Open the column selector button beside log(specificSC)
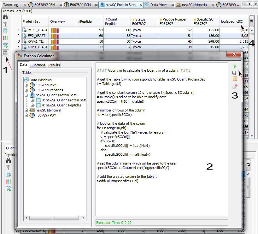The height and width of the screenshot is (234, 258). click(x=251, y=21)
